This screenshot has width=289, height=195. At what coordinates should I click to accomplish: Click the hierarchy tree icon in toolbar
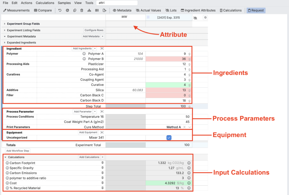[x=89, y=10]
